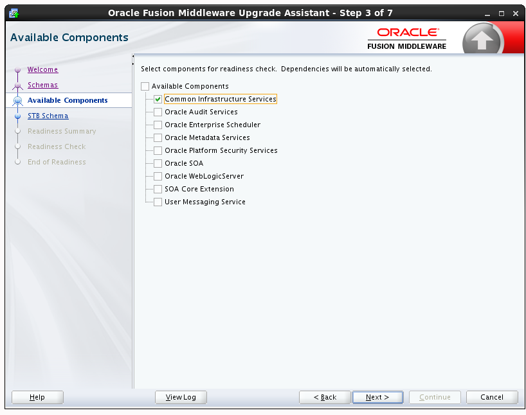Enable Oracle Enterprise Scheduler checkbox
Image resolution: width=526 pixels, height=415 pixels.
point(158,125)
